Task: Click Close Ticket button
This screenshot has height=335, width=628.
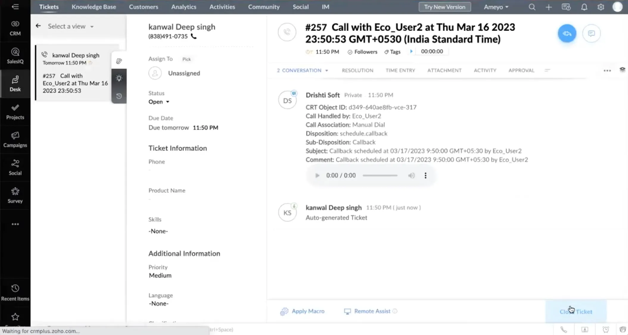Action: [576, 311]
